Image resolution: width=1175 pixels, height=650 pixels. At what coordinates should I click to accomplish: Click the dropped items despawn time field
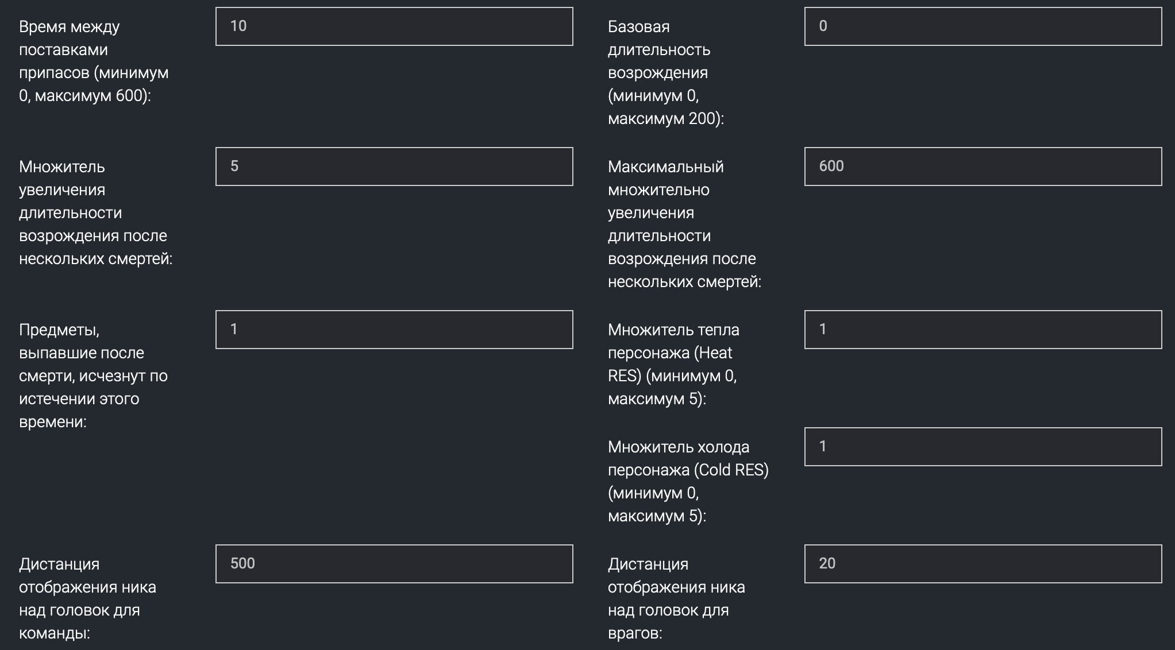[x=394, y=330]
